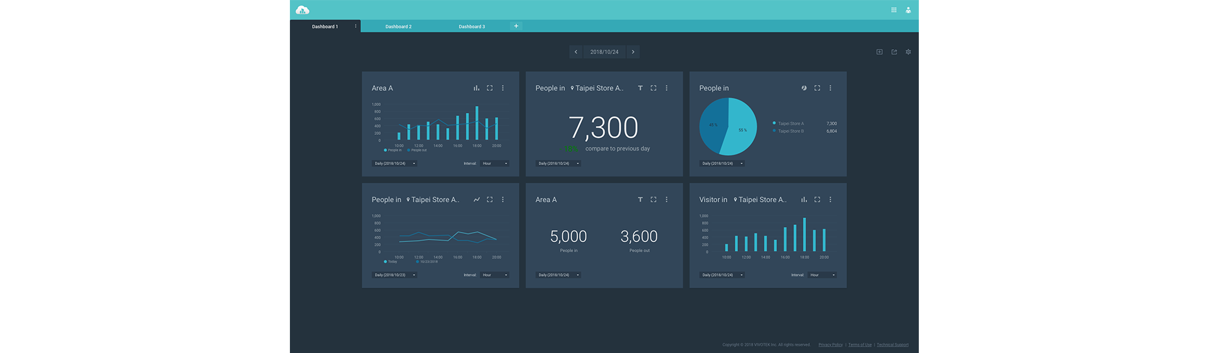Screen dimensions: 1210x353
Task: Toggle People out legend in Area A chart
Action: coord(417,150)
